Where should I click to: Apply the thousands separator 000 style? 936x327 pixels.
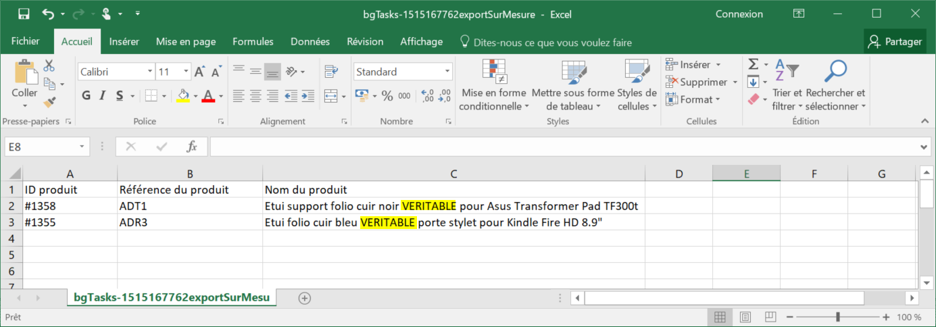pyautogui.click(x=404, y=95)
